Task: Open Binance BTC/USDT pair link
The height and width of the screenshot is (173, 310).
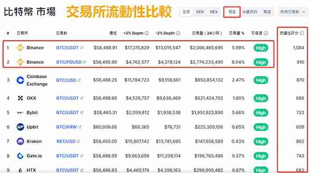Action: 67,48
